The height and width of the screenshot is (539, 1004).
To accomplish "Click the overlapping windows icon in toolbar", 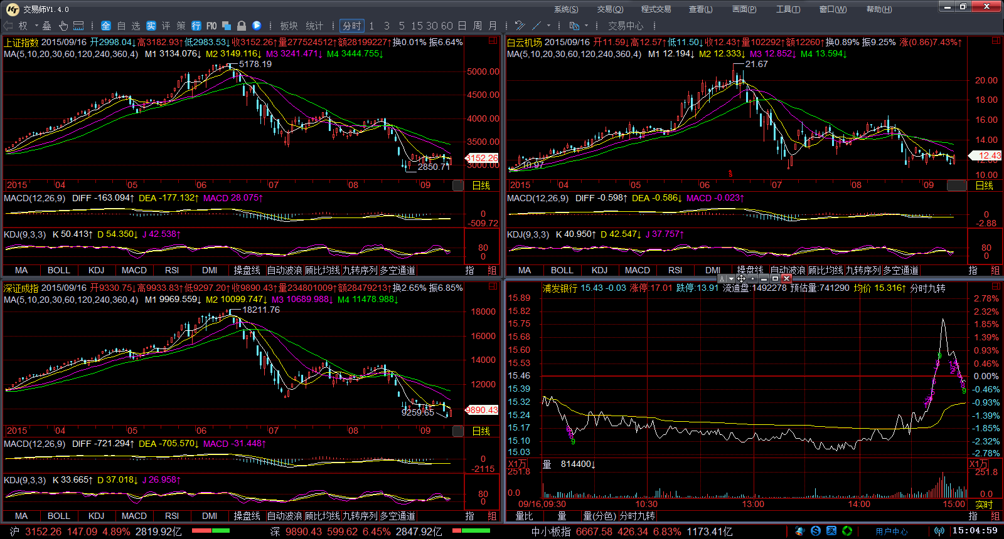I will coord(227,26).
